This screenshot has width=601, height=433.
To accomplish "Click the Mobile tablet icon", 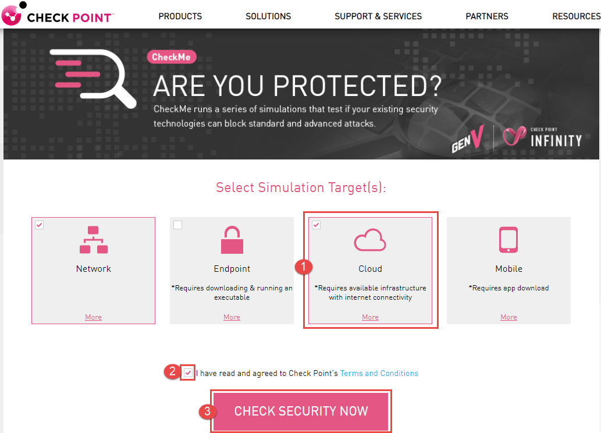I will click(x=508, y=240).
